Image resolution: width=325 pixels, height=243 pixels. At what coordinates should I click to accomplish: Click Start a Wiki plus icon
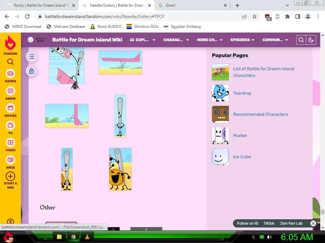coord(10,177)
